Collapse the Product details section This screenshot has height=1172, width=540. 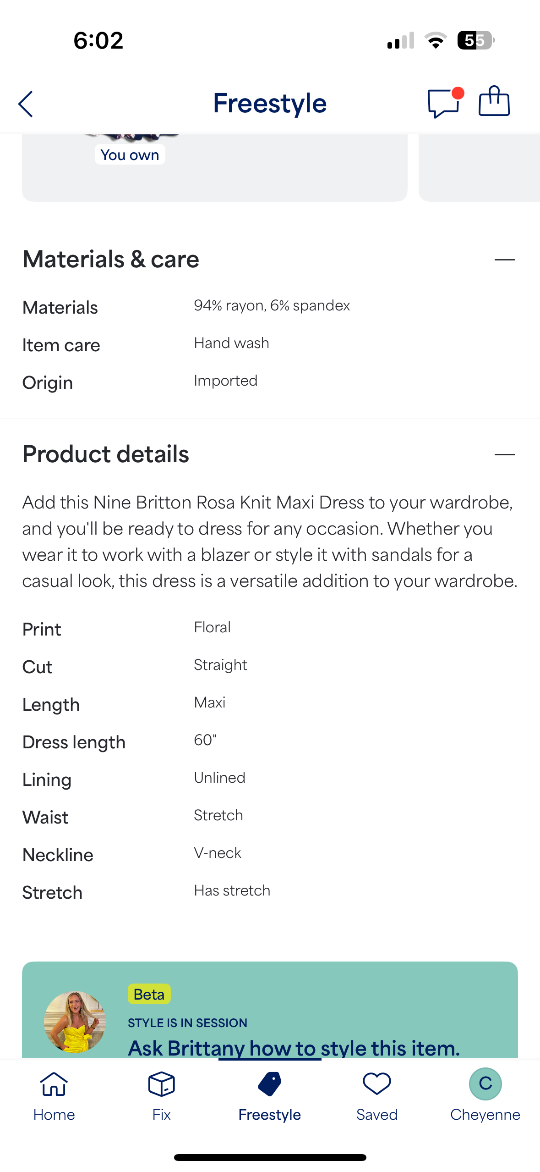[504, 454]
